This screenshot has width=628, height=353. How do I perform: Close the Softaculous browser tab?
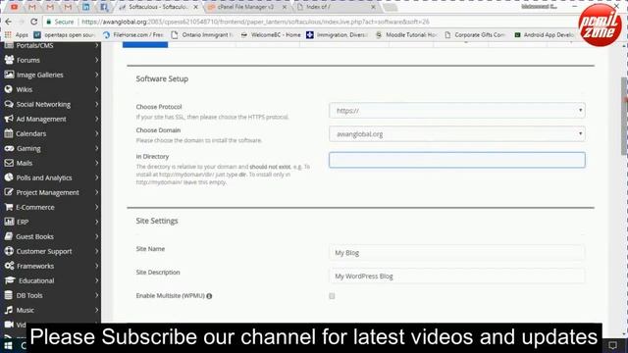point(196,7)
